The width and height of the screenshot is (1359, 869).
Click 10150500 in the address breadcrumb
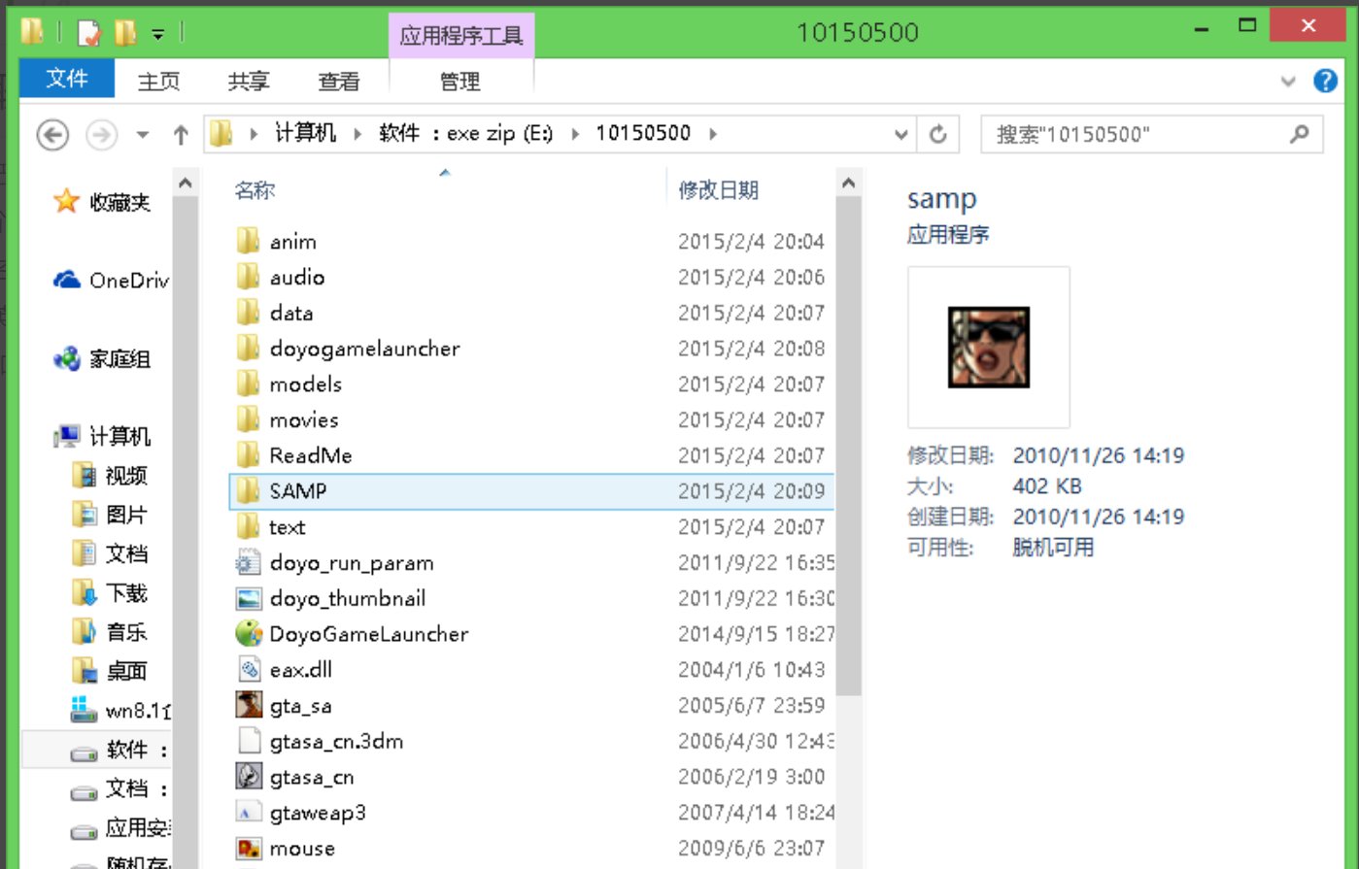[643, 133]
